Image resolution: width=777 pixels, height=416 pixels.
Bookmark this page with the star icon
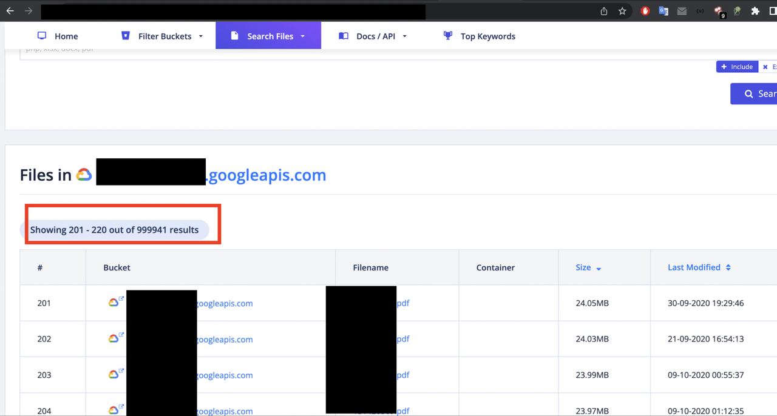click(x=622, y=11)
